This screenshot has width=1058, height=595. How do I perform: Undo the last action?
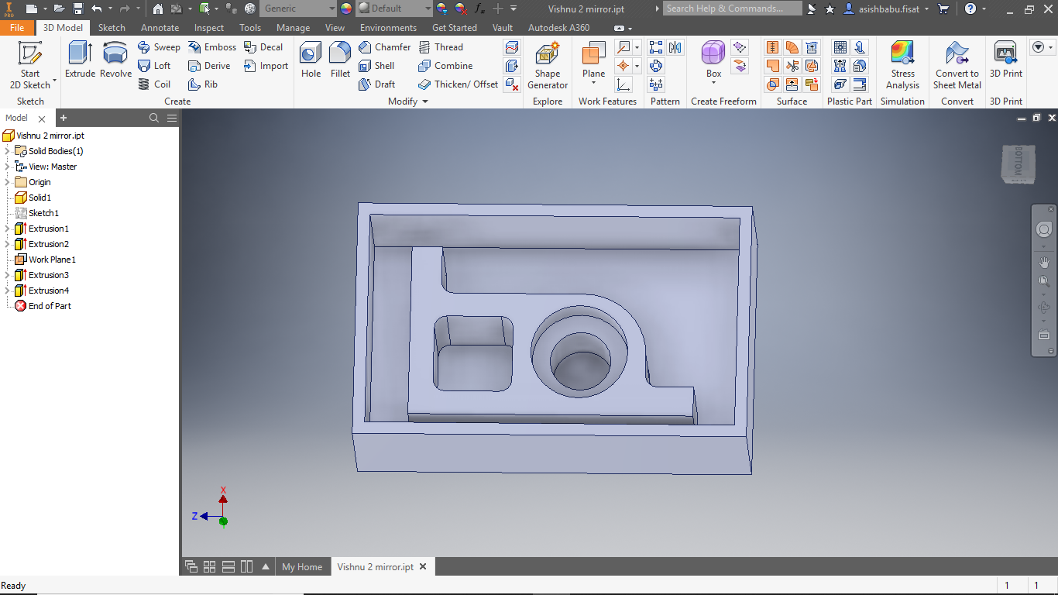pos(97,9)
